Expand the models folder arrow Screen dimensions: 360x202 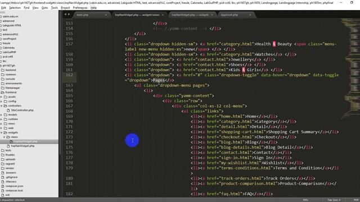[2, 114]
